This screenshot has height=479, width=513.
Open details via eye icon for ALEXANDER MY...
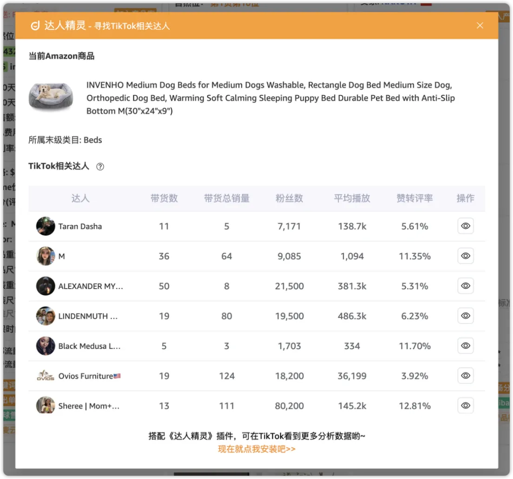[465, 286]
